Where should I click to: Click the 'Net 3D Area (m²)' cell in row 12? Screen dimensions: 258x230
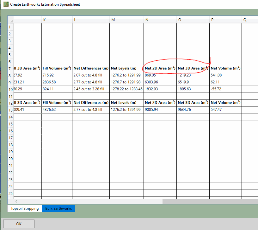pos(193,103)
